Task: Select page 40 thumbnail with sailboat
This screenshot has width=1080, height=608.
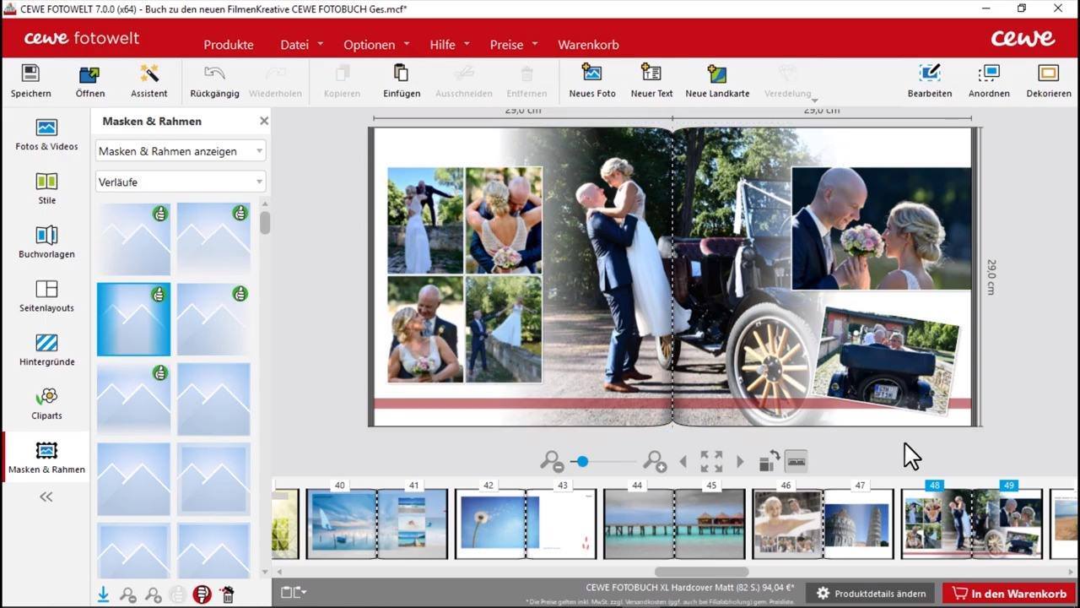Action: tap(341, 524)
